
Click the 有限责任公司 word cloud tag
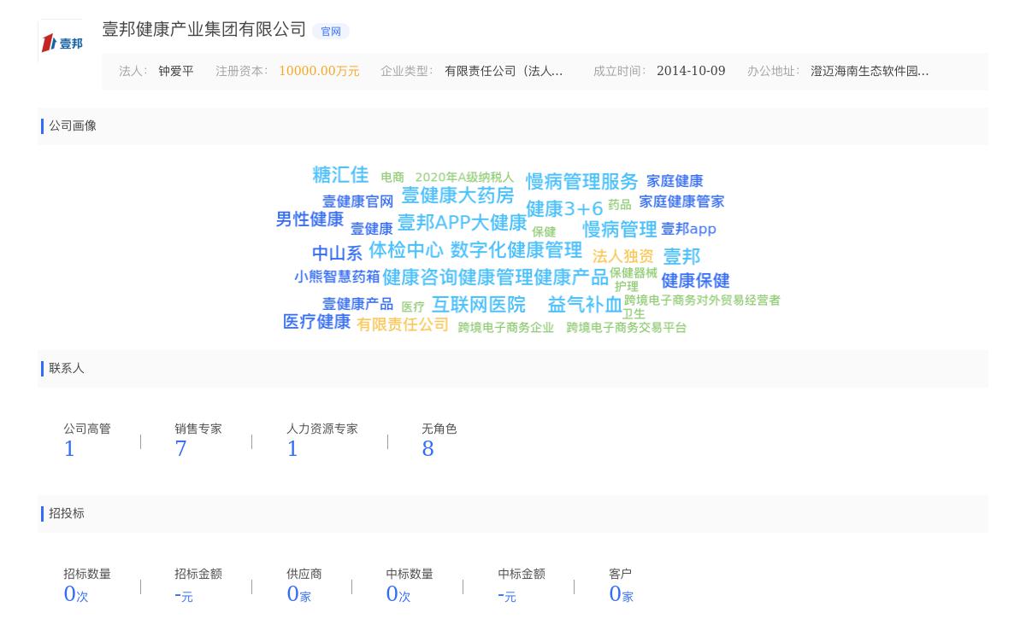click(403, 325)
